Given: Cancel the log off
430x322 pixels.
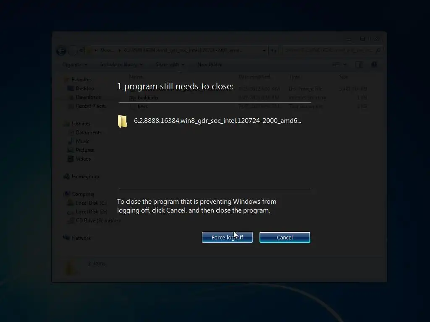Looking at the screenshot, I should [285, 237].
